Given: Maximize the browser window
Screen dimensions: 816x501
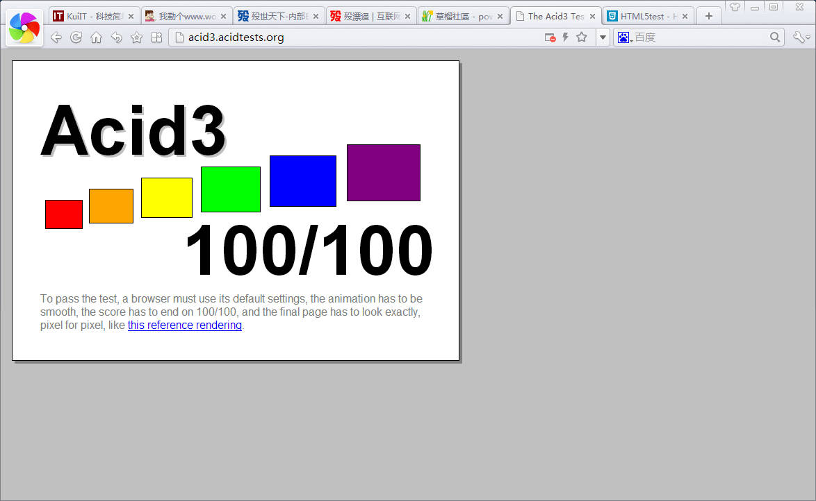Looking at the screenshot, I should (x=774, y=7).
